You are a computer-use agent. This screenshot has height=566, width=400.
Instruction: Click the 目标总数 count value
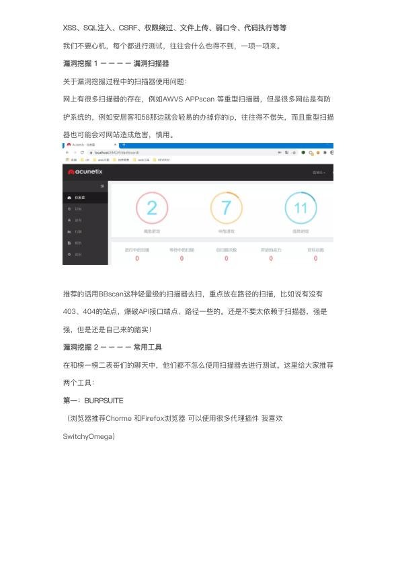[315, 258]
